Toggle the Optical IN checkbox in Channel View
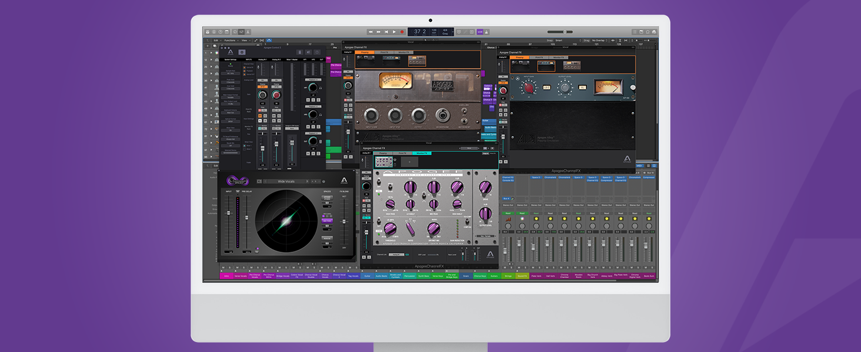Viewport: 861px width, 352px height. coord(245,67)
